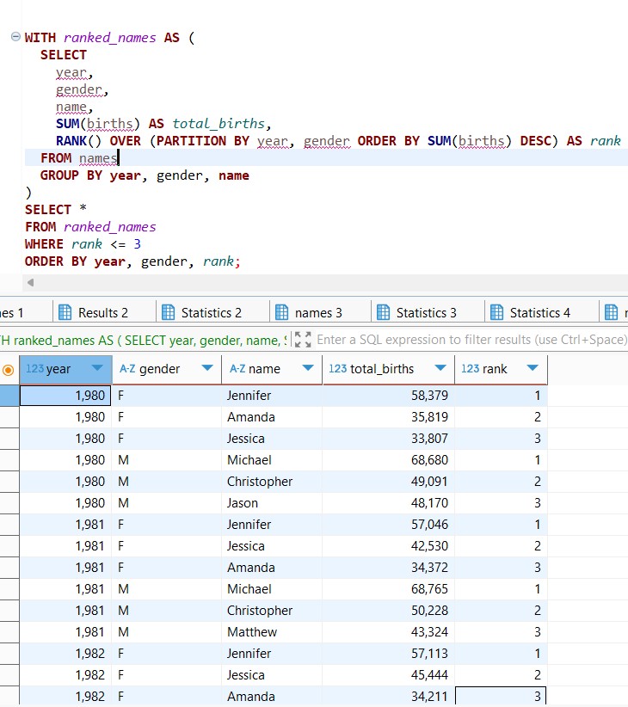628x707 pixels.
Task: Click the Results 2 tab grid icon
Action: [65, 312]
